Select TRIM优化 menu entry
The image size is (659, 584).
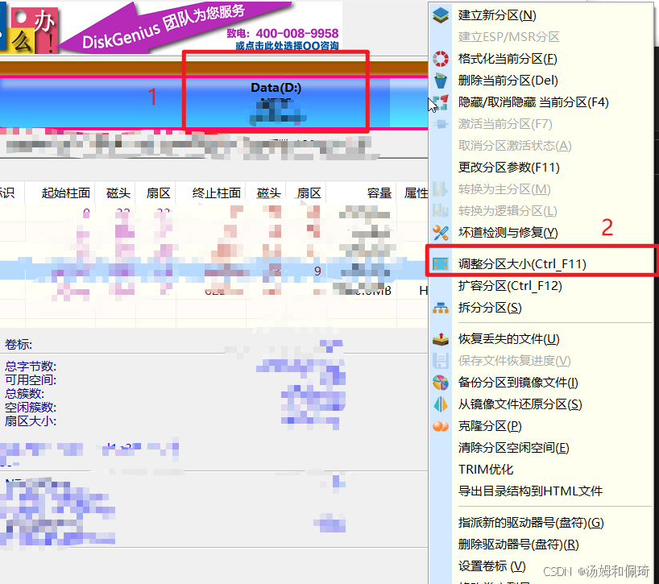point(486,470)
